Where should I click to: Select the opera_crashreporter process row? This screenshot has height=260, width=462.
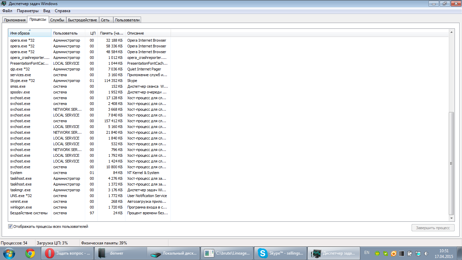[x=90, y=58]
